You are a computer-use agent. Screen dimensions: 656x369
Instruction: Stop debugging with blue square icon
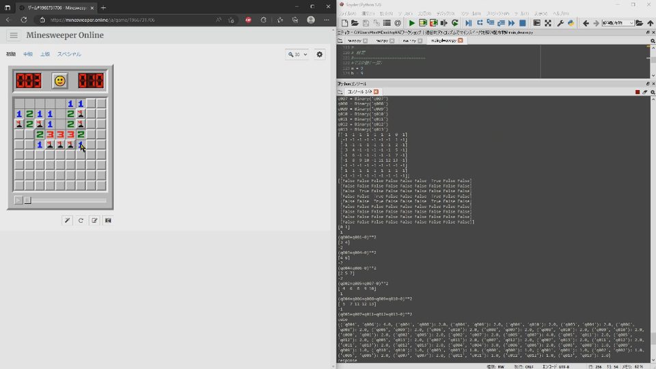tap(523, 23)
